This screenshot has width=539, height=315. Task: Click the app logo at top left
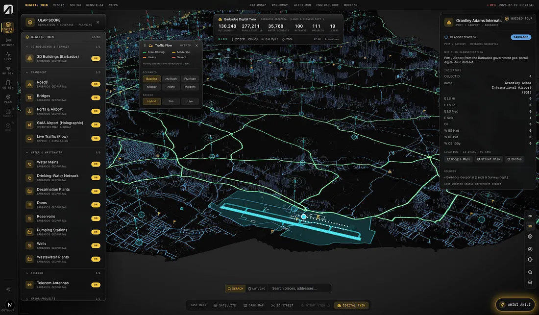point(8,9)
